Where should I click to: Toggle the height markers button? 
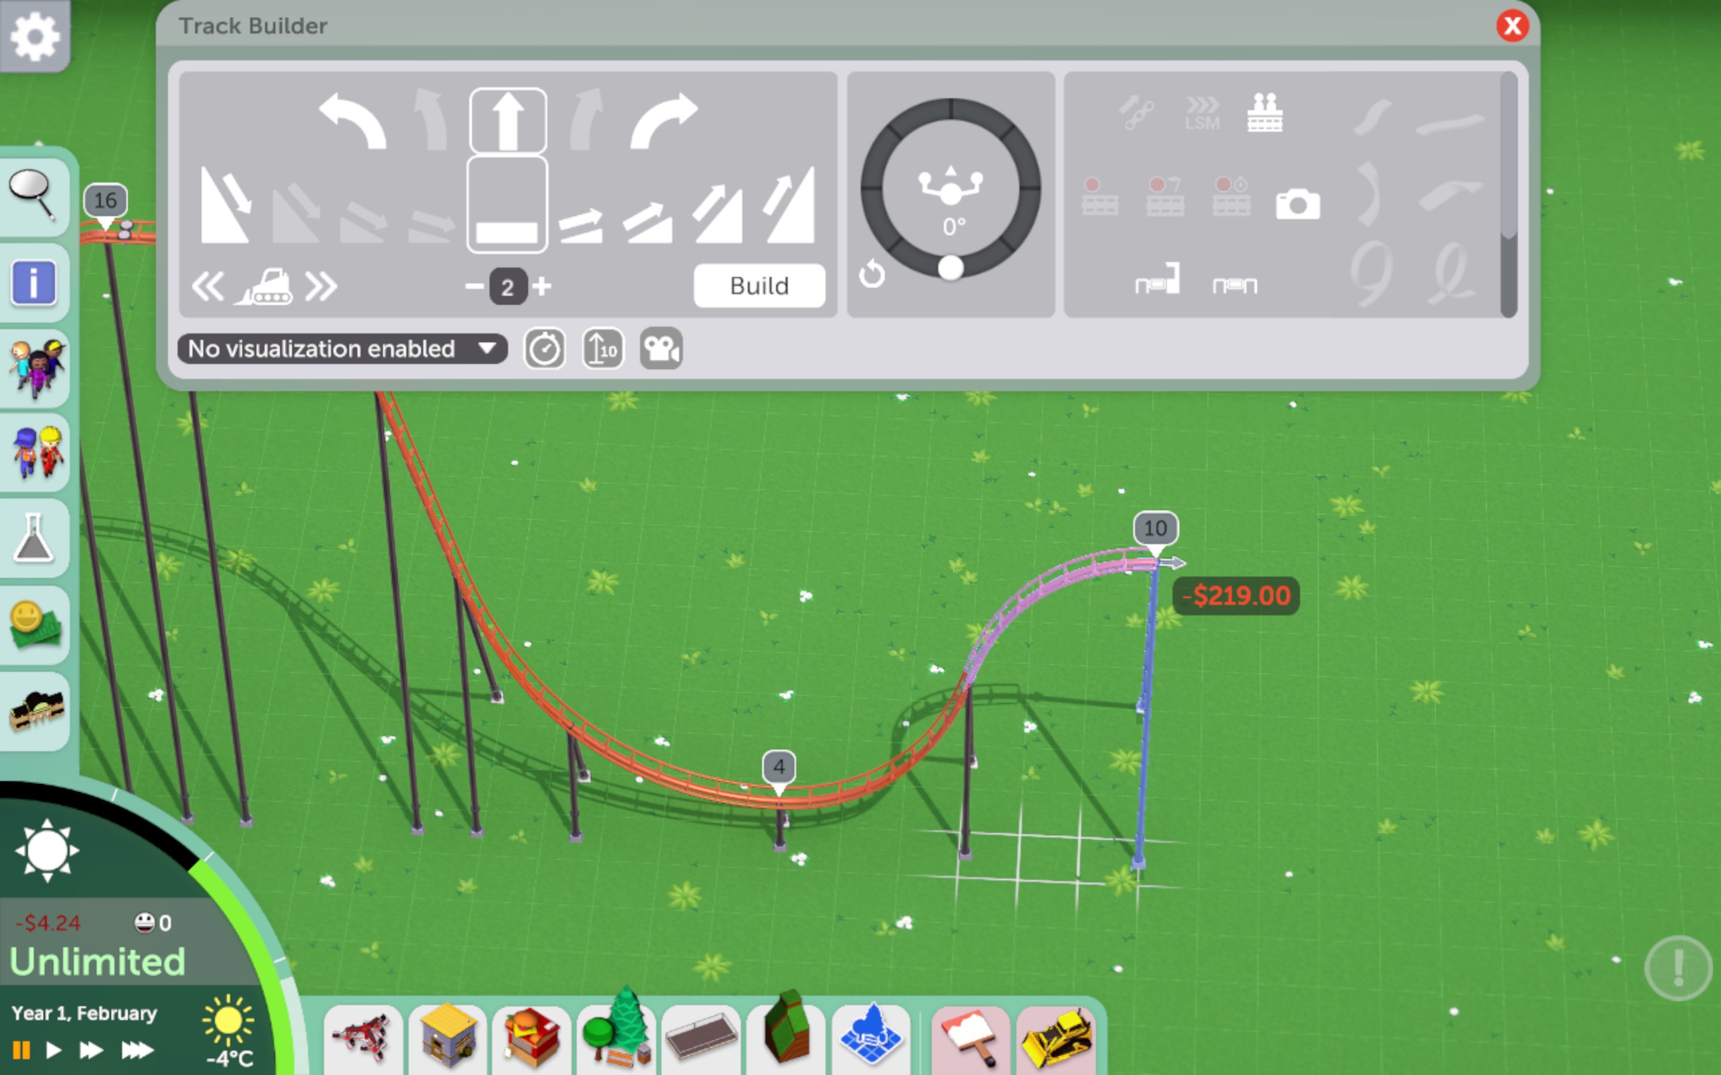pos(602,349)
